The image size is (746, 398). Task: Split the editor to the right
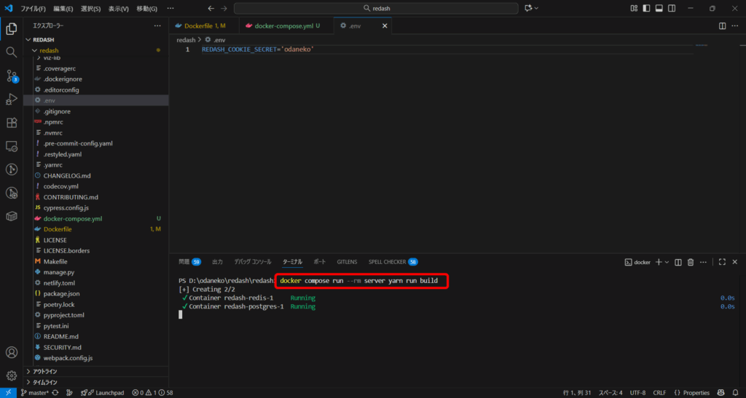click(722, 25)
